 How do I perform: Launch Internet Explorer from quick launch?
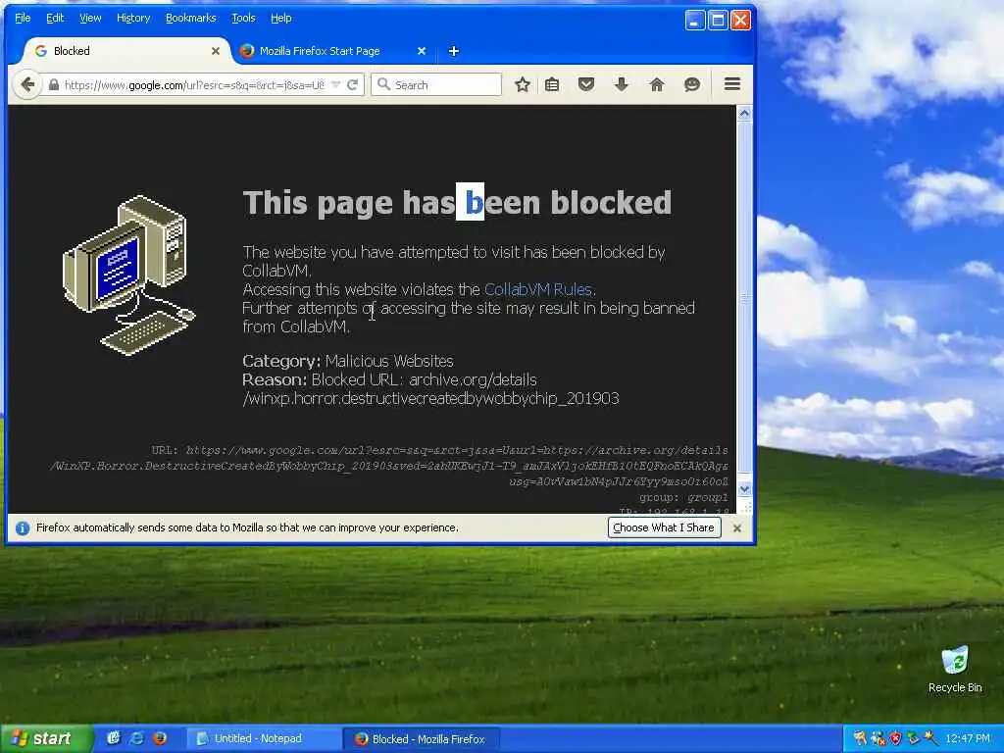tap(136, 738)
